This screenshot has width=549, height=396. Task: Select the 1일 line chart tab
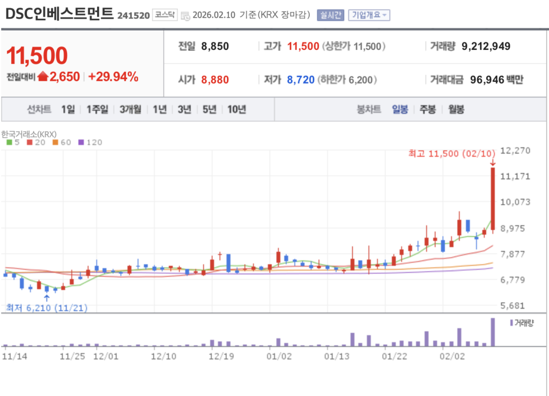(x=68, y=109)
